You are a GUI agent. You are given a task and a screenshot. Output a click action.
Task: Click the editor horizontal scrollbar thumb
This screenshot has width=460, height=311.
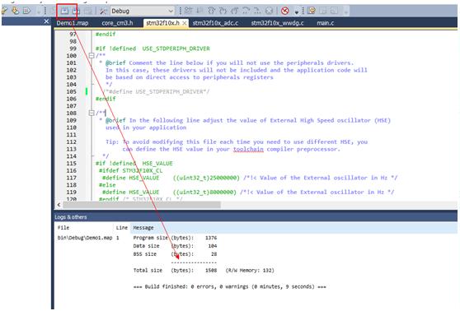[x=142, y=205]
